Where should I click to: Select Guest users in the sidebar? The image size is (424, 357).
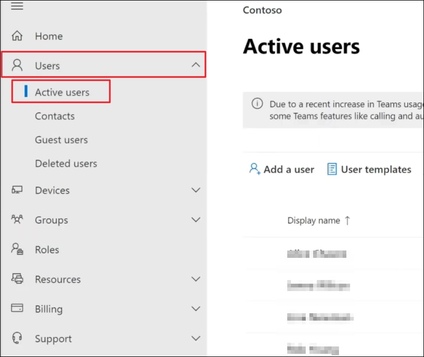pyautogui.click(x=61, y=140)
